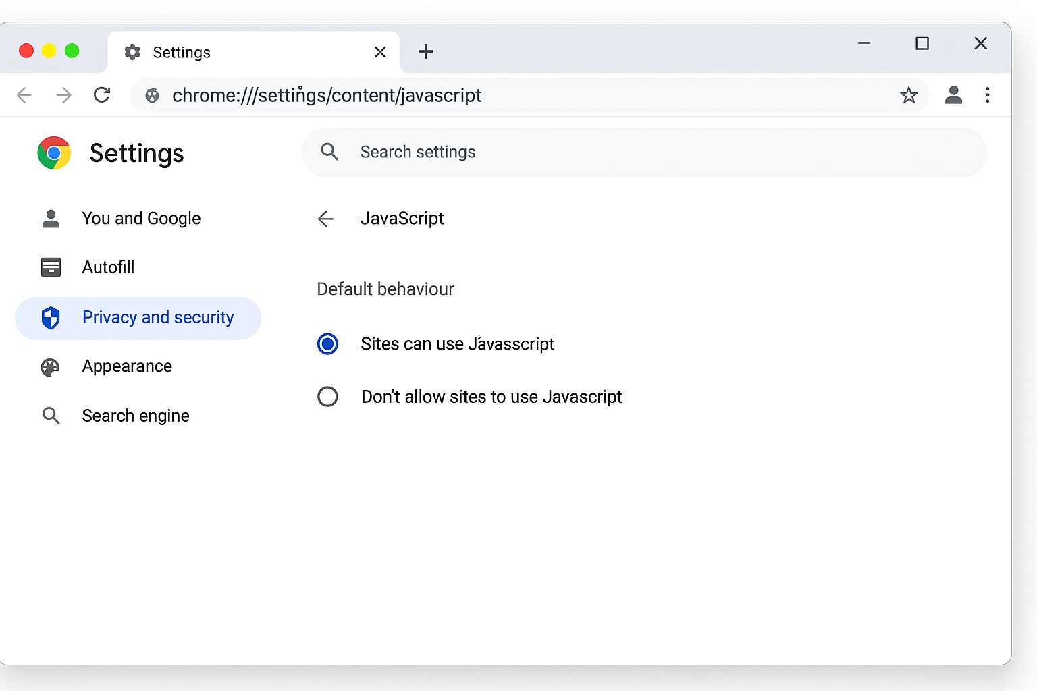The width and height of the screenshot is (1037, 691).
Task: Select the Sites can use Javascript radio button
Action: point(327,343)
